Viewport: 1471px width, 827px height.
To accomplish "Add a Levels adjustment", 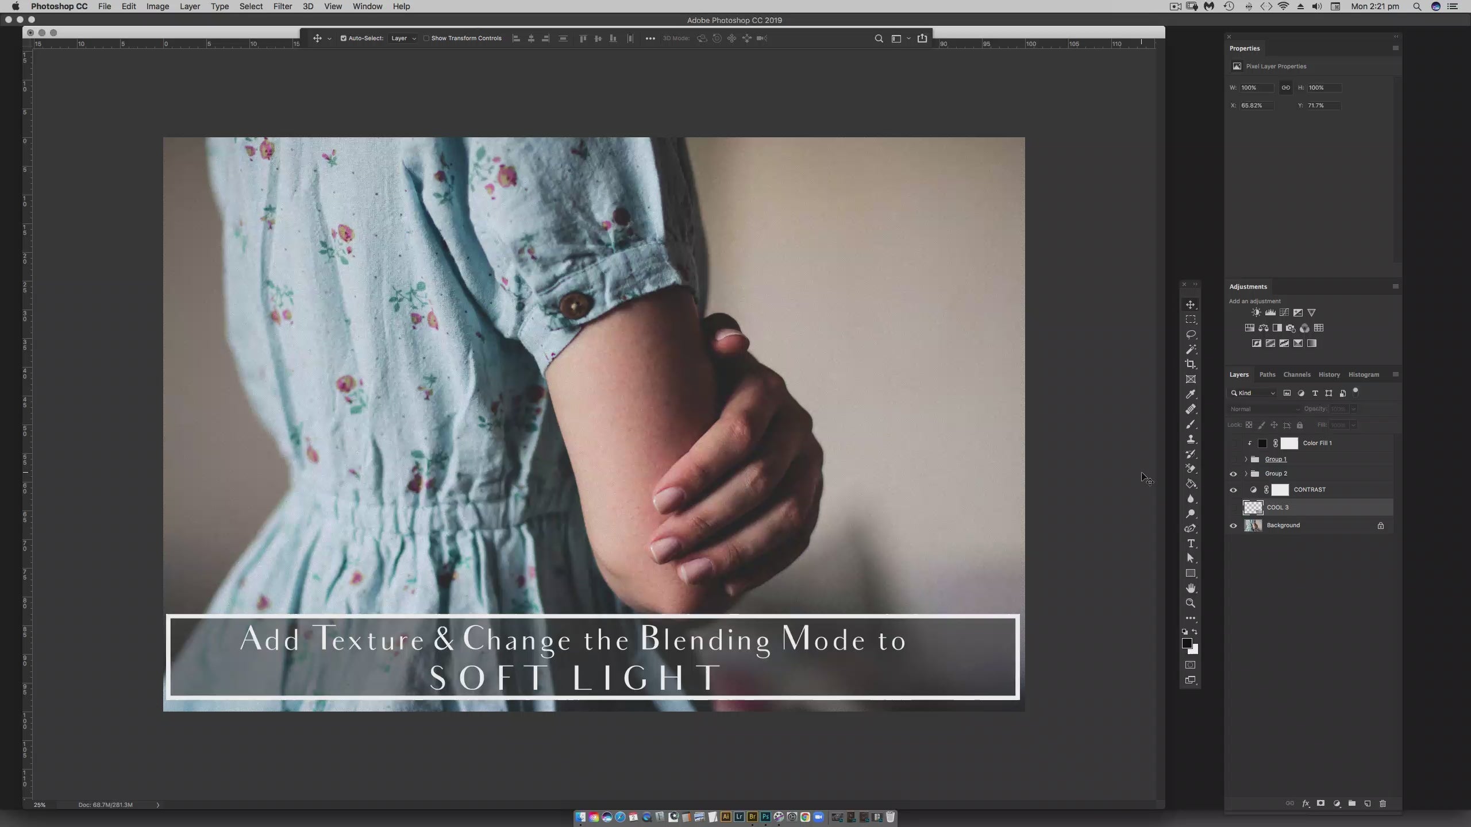I will coord(1270,312).
